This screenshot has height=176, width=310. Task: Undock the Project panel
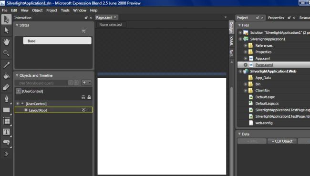pos(258,18)
